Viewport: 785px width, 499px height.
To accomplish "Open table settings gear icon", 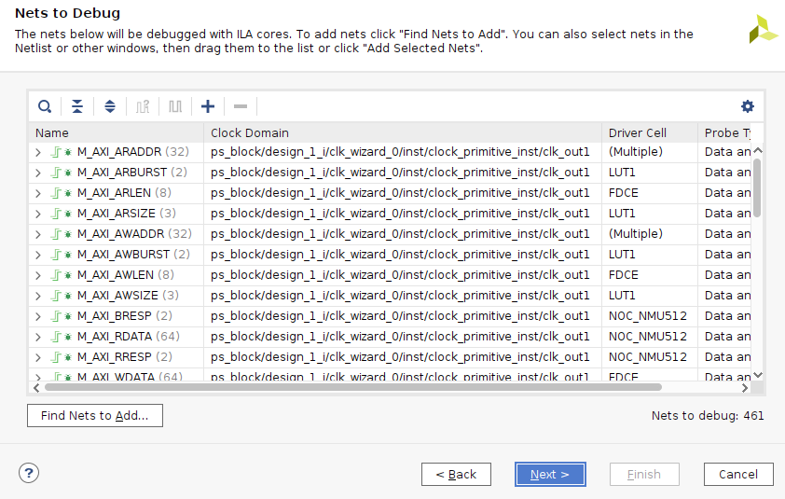I will tap(747, 106).
